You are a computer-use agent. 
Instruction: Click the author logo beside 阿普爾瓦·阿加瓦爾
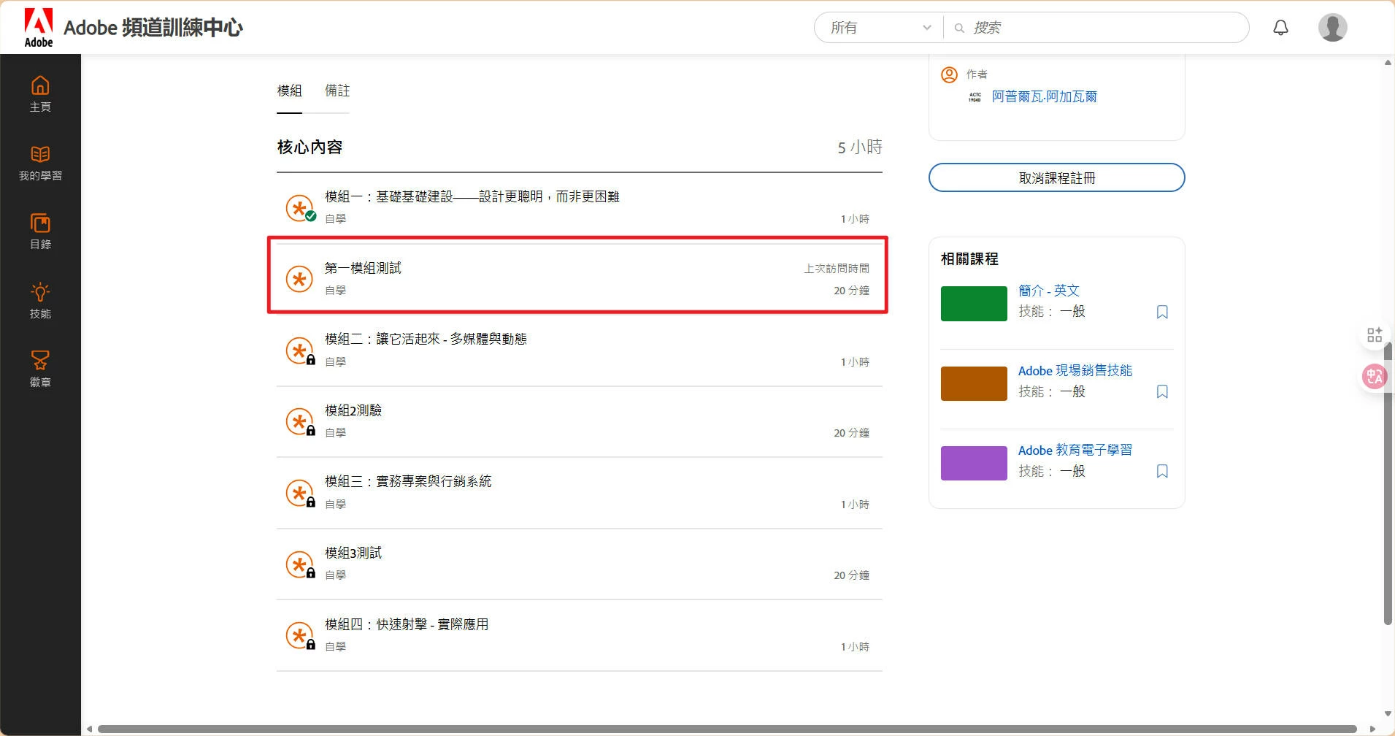point(975,96)
